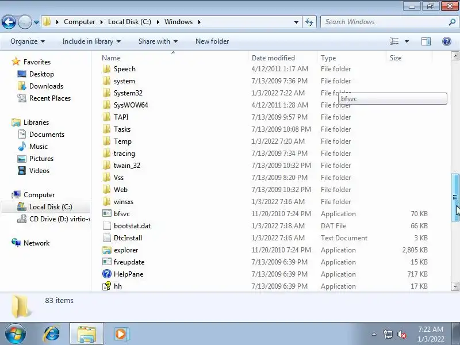Select the tracing folder row
This screenshot has height=345, width=460.
pos(266,154)
